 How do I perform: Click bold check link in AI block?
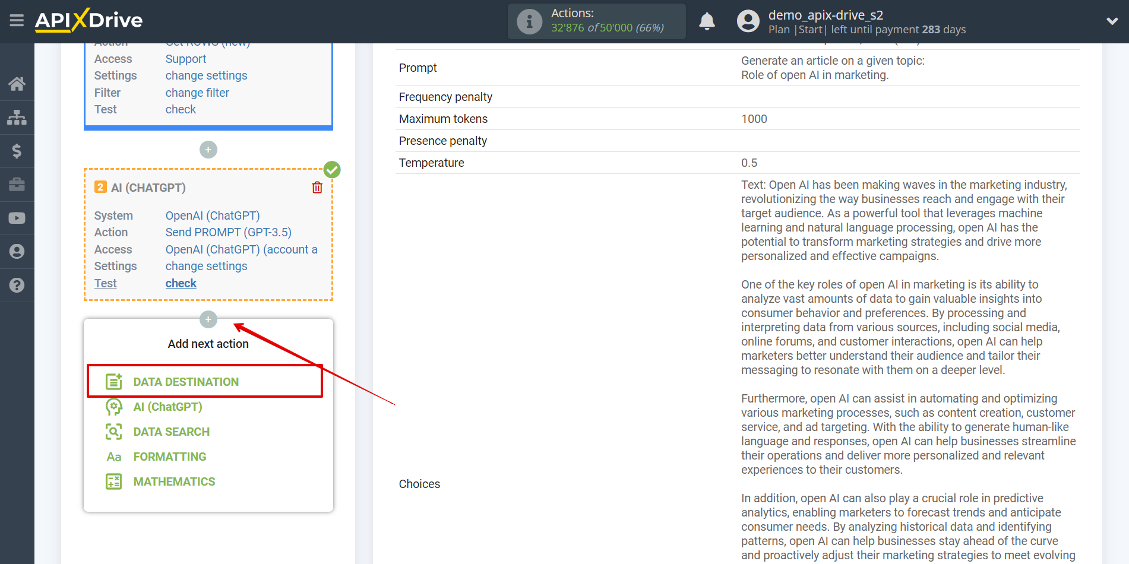181,283
